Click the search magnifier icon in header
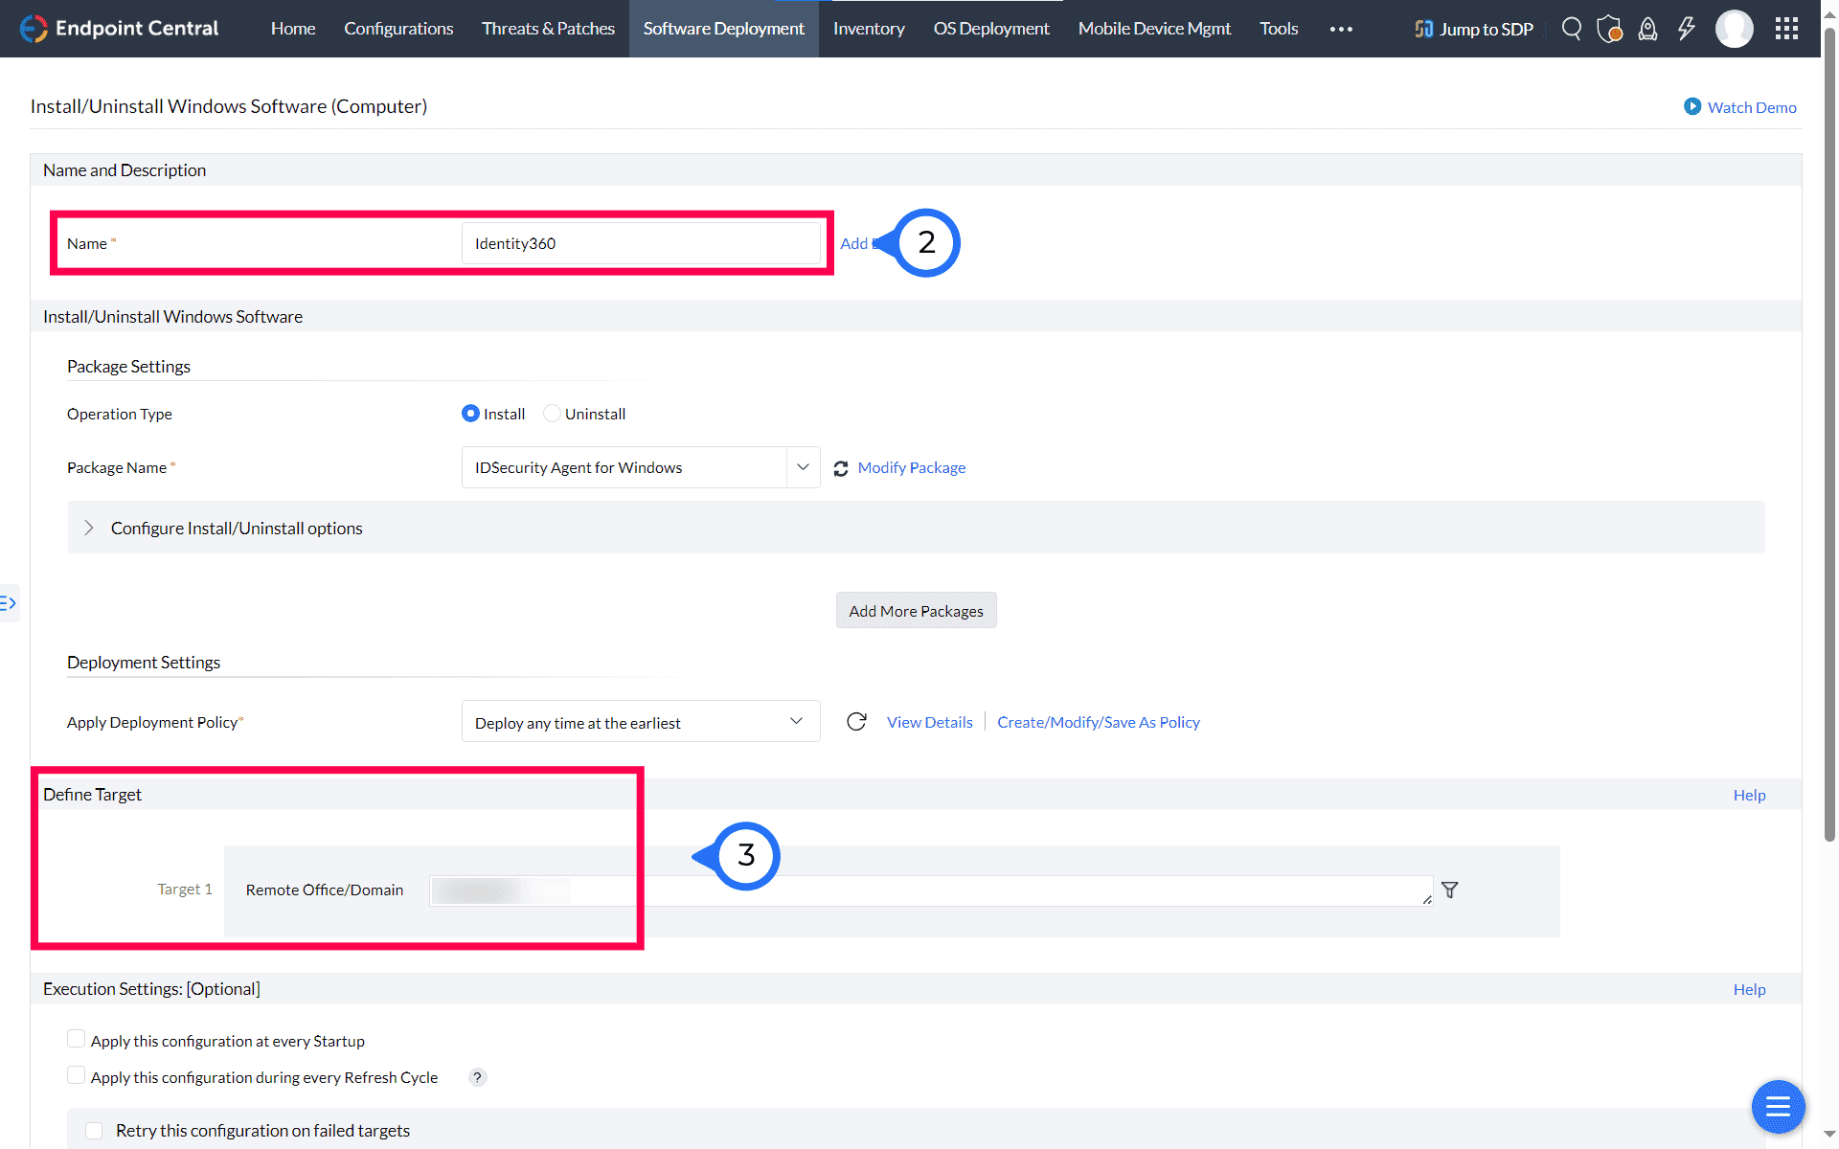 point(1571,29)
